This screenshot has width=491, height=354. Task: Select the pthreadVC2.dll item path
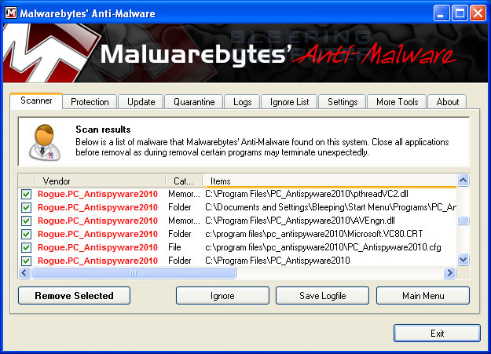coord(306,194)
